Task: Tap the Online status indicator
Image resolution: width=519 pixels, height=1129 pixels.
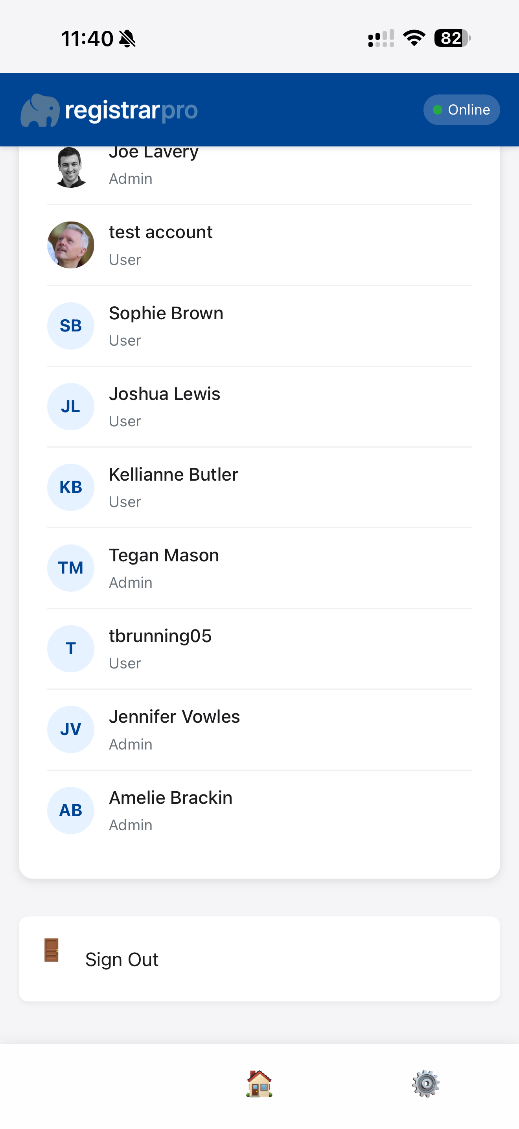Action: point(461,109)
